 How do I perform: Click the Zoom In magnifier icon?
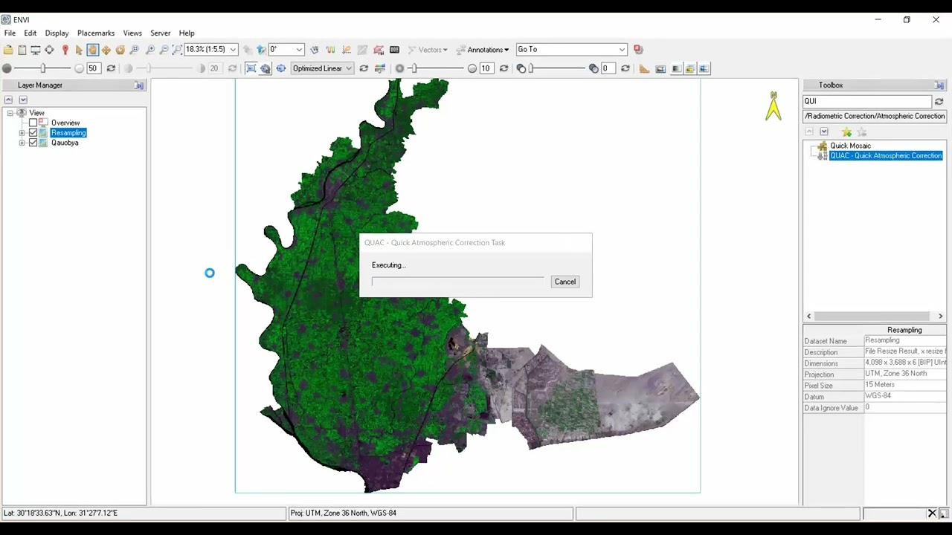(150, 50)
